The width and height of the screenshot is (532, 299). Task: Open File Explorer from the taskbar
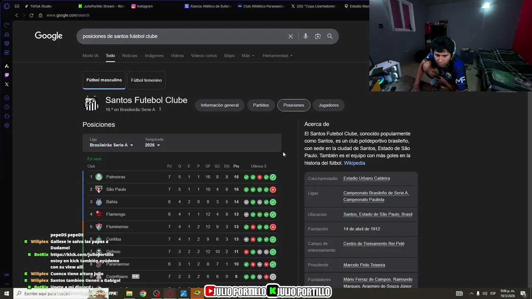(129, 294)
